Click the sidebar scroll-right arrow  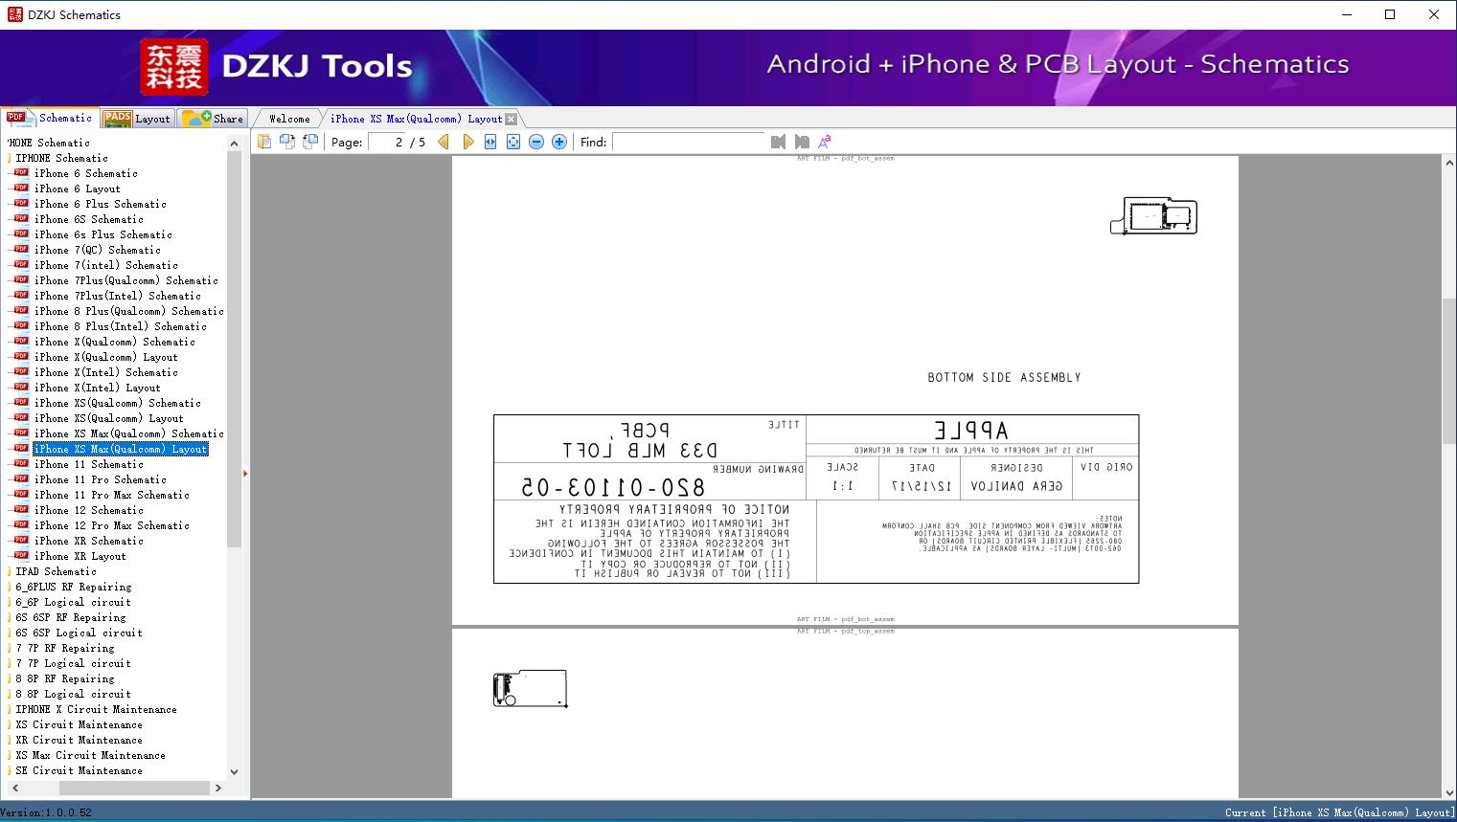(x=218, y=788)
